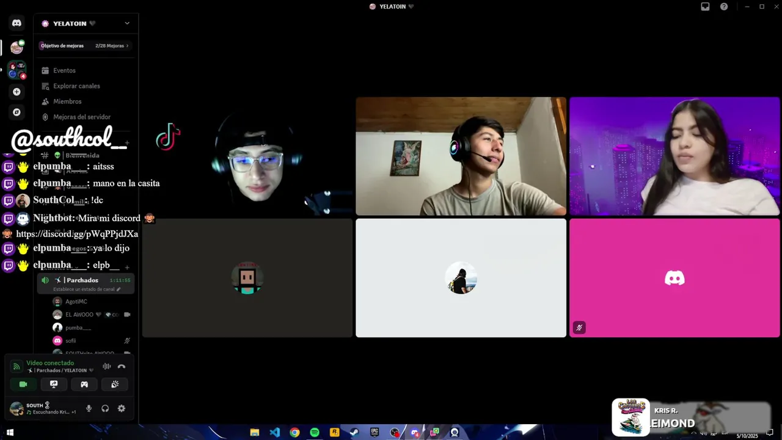Viewport: 782px width, 440px height.
Task: Open user settings gear icon
Action: coord(122,408)
